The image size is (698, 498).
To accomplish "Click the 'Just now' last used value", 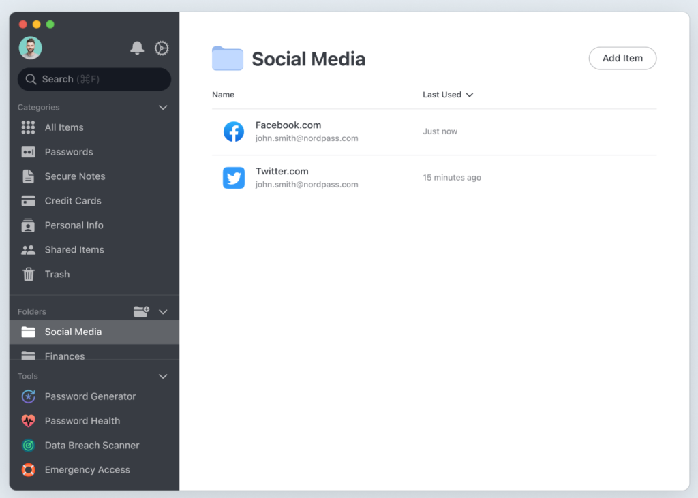I will pos(440,131).
